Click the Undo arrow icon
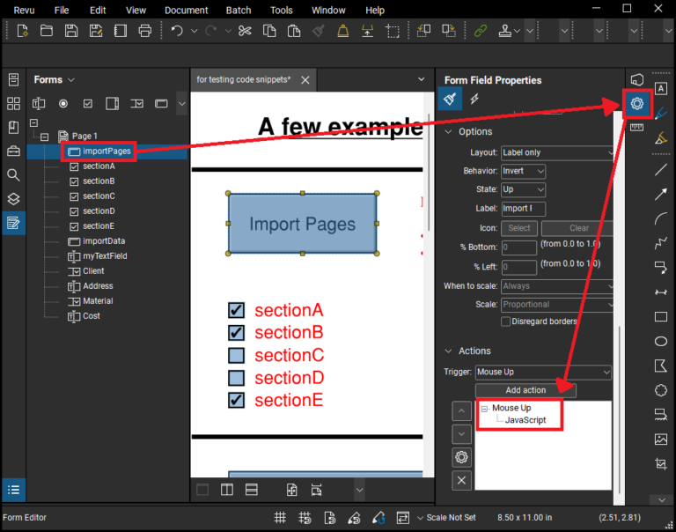The image size is (676, 532). tap(177, 31)
